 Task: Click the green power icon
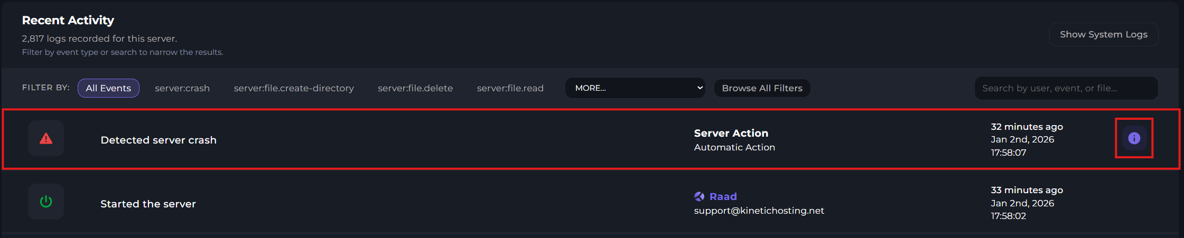pos(46,202)
